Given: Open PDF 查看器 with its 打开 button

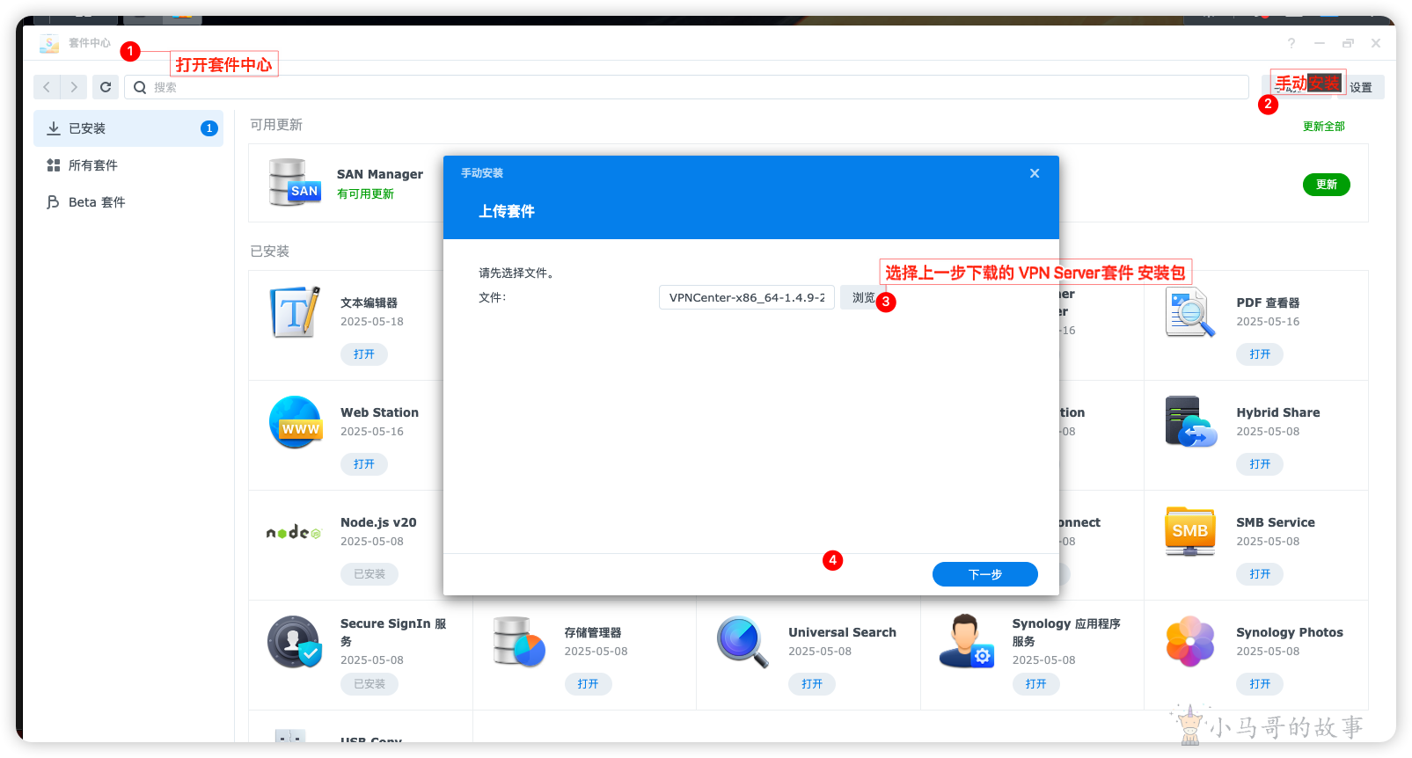Looking at the screenshot, I should pos(1260,354).
